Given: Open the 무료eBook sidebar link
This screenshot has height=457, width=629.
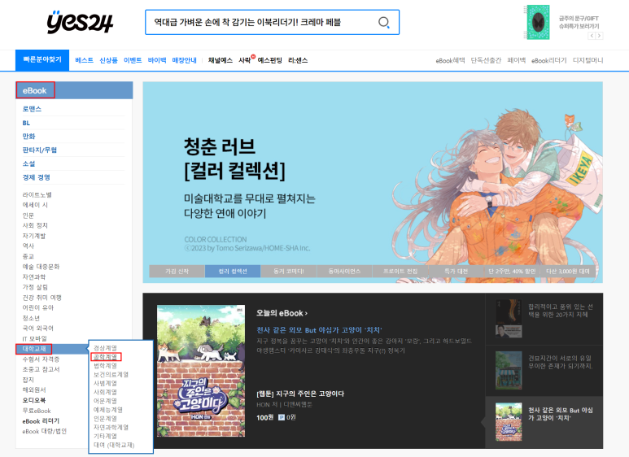Looking at the screenshot, I should (x=37, y=411).
